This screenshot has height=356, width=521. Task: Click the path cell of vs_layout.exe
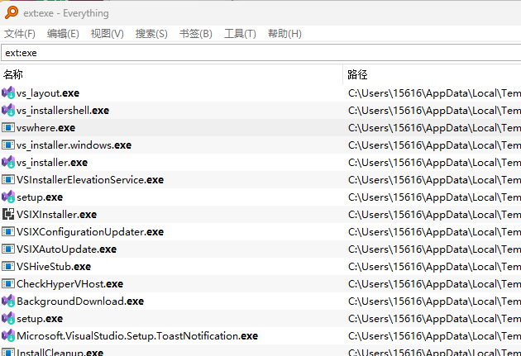(433, 93)
